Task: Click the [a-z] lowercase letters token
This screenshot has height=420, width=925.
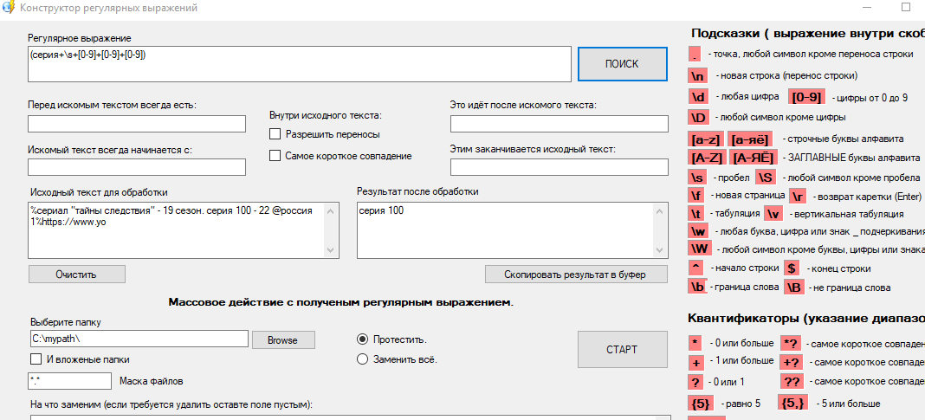Action: tap(705, 139)
